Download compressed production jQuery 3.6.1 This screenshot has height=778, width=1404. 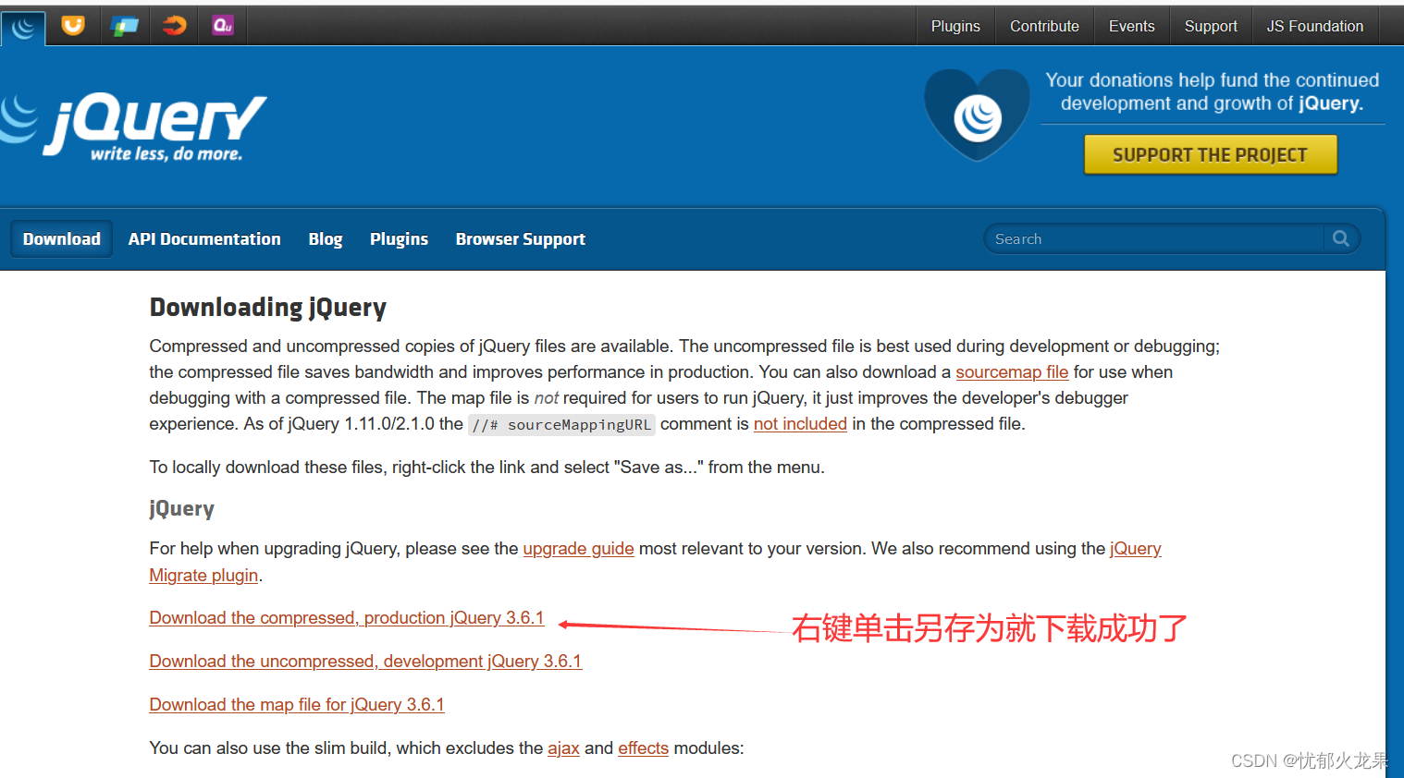coord(347,617)
